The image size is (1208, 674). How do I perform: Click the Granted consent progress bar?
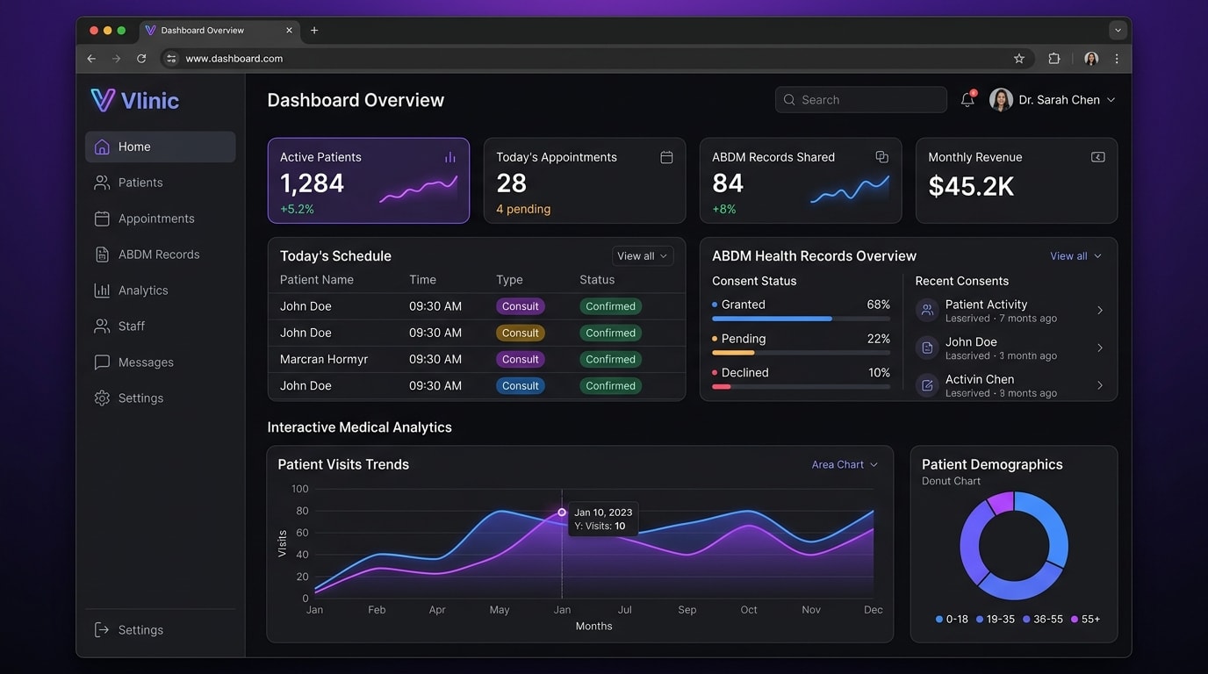click(x=801, y=319)
